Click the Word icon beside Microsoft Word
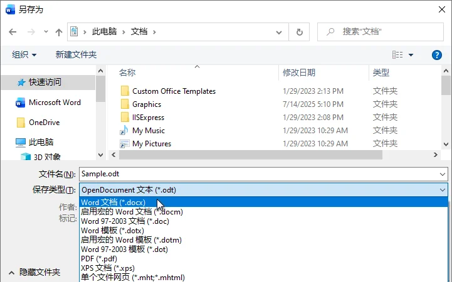Screen dimensions: 452x282 [x=20, y=103]
